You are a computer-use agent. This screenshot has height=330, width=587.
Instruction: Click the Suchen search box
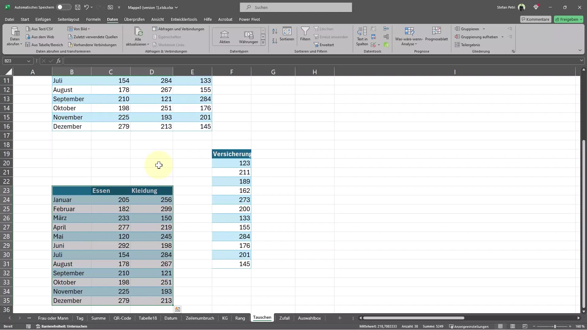[296, 7]
